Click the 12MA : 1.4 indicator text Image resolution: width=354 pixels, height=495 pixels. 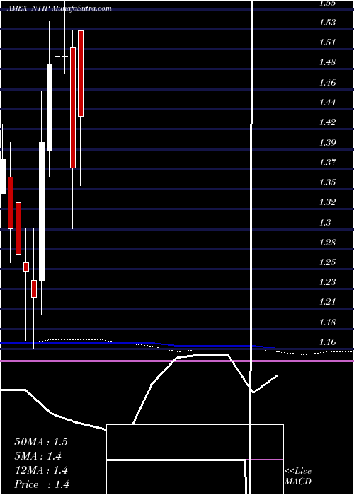41,470
